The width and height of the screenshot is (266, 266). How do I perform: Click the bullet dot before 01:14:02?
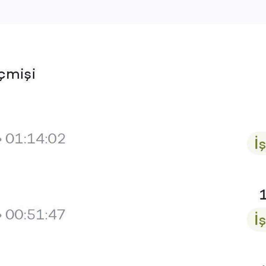click(x=1, y=139)
